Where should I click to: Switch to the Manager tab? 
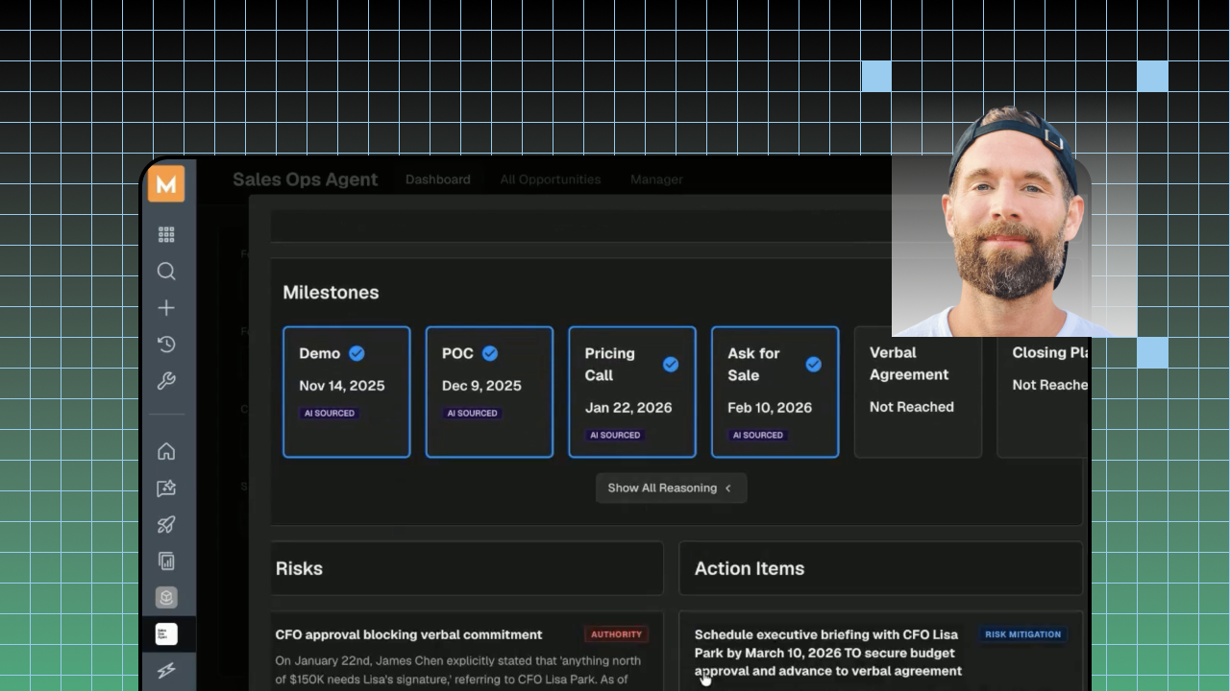(656, 179)
